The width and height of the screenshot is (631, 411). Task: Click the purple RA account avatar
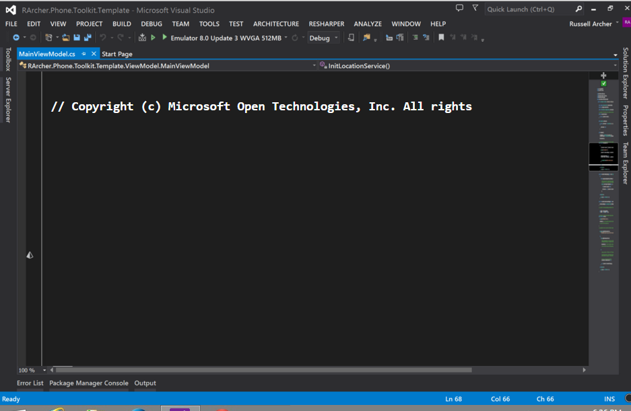(626, 22)
